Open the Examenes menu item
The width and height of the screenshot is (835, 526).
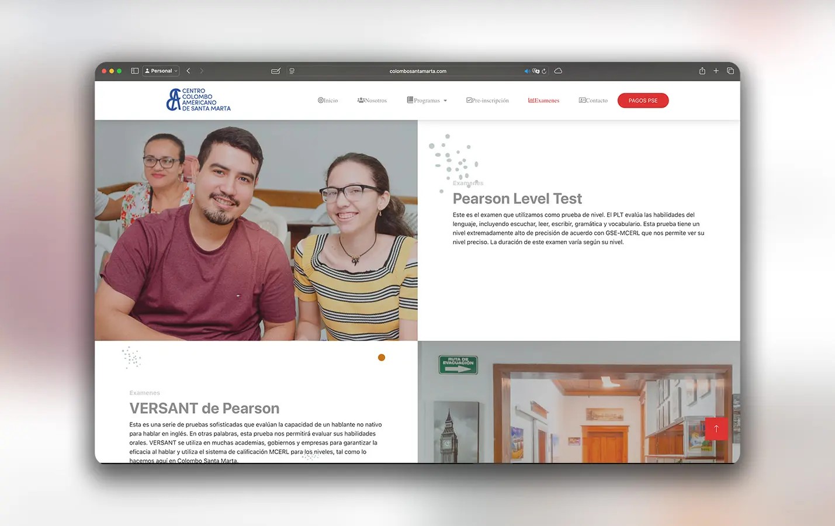[543, 101]
